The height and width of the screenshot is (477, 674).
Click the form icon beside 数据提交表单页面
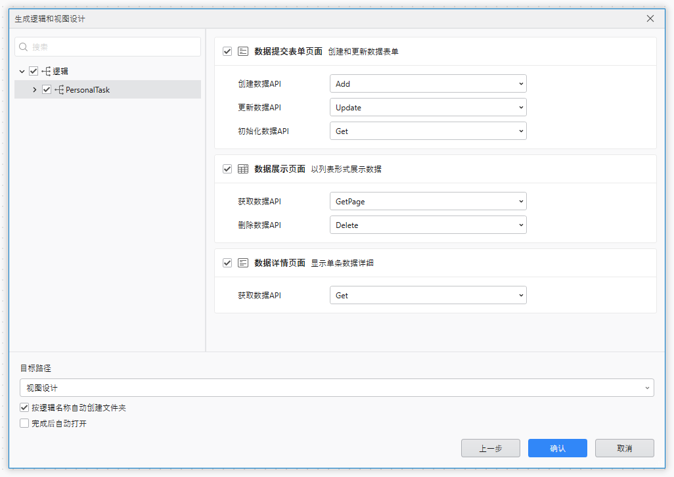click(243, 51)
